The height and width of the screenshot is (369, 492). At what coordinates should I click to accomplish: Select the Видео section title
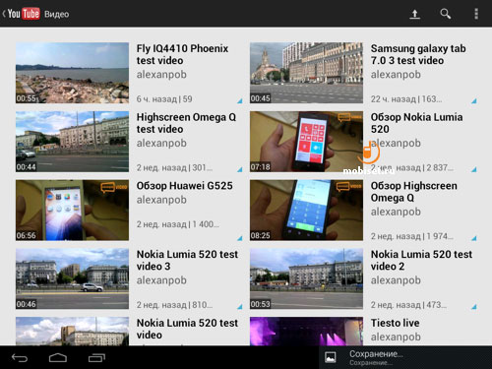[x=57, y=14]
